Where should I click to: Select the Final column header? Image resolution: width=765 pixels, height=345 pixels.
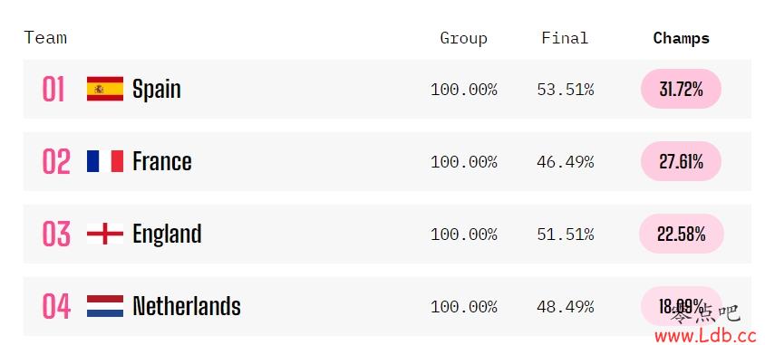point(565,38)
